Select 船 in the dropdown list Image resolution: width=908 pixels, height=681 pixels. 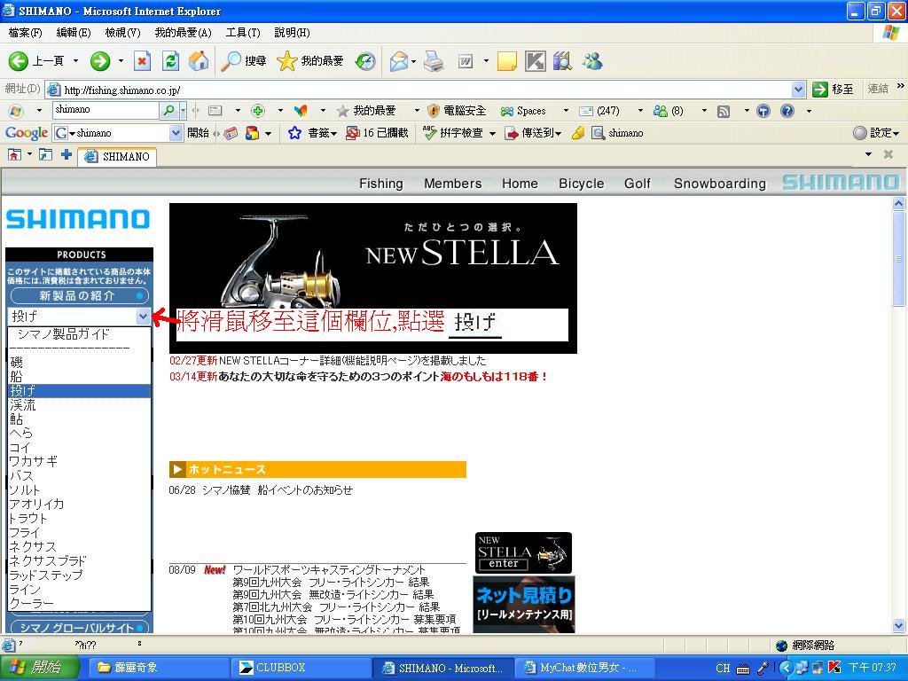[x=79, y=376]
